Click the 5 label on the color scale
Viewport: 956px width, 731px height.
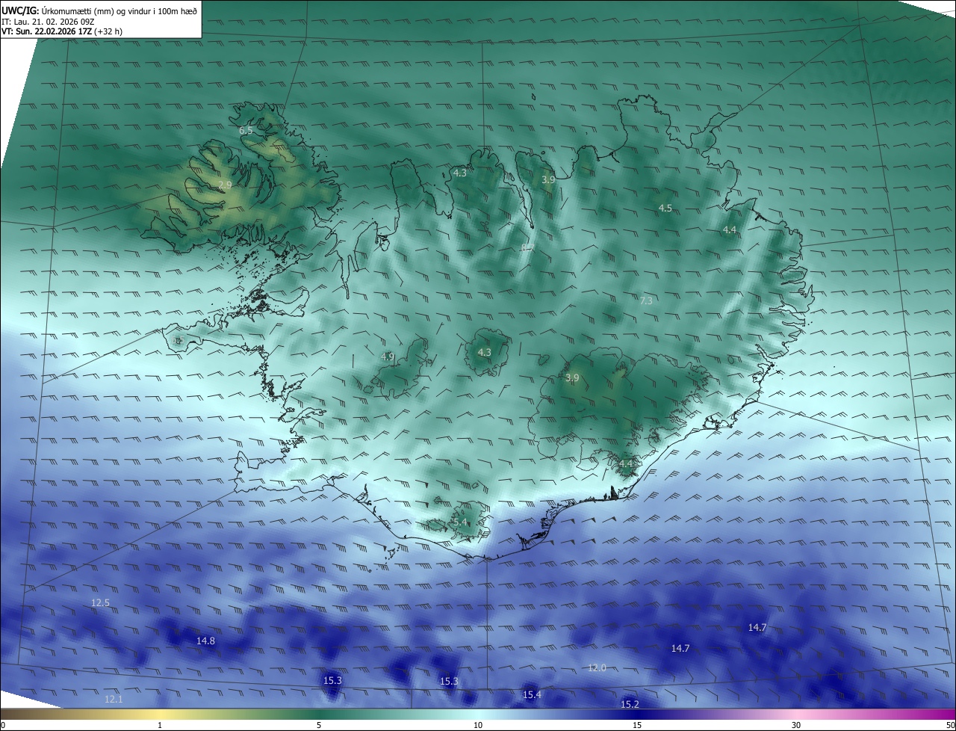tap(319, 725)
